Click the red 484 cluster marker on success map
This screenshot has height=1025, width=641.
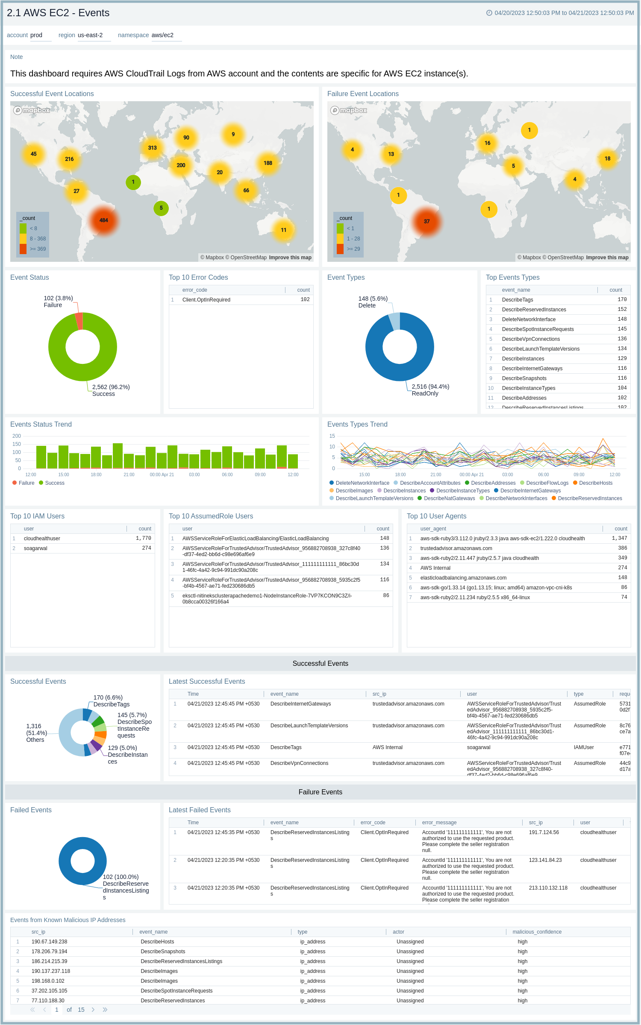(103, 220)
